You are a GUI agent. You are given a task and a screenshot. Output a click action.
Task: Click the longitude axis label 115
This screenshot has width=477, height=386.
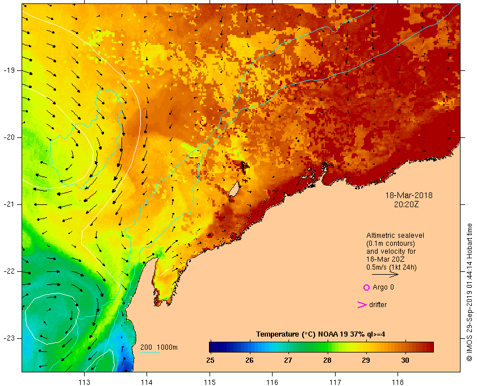pyautogui.click(x=210, y=382)
